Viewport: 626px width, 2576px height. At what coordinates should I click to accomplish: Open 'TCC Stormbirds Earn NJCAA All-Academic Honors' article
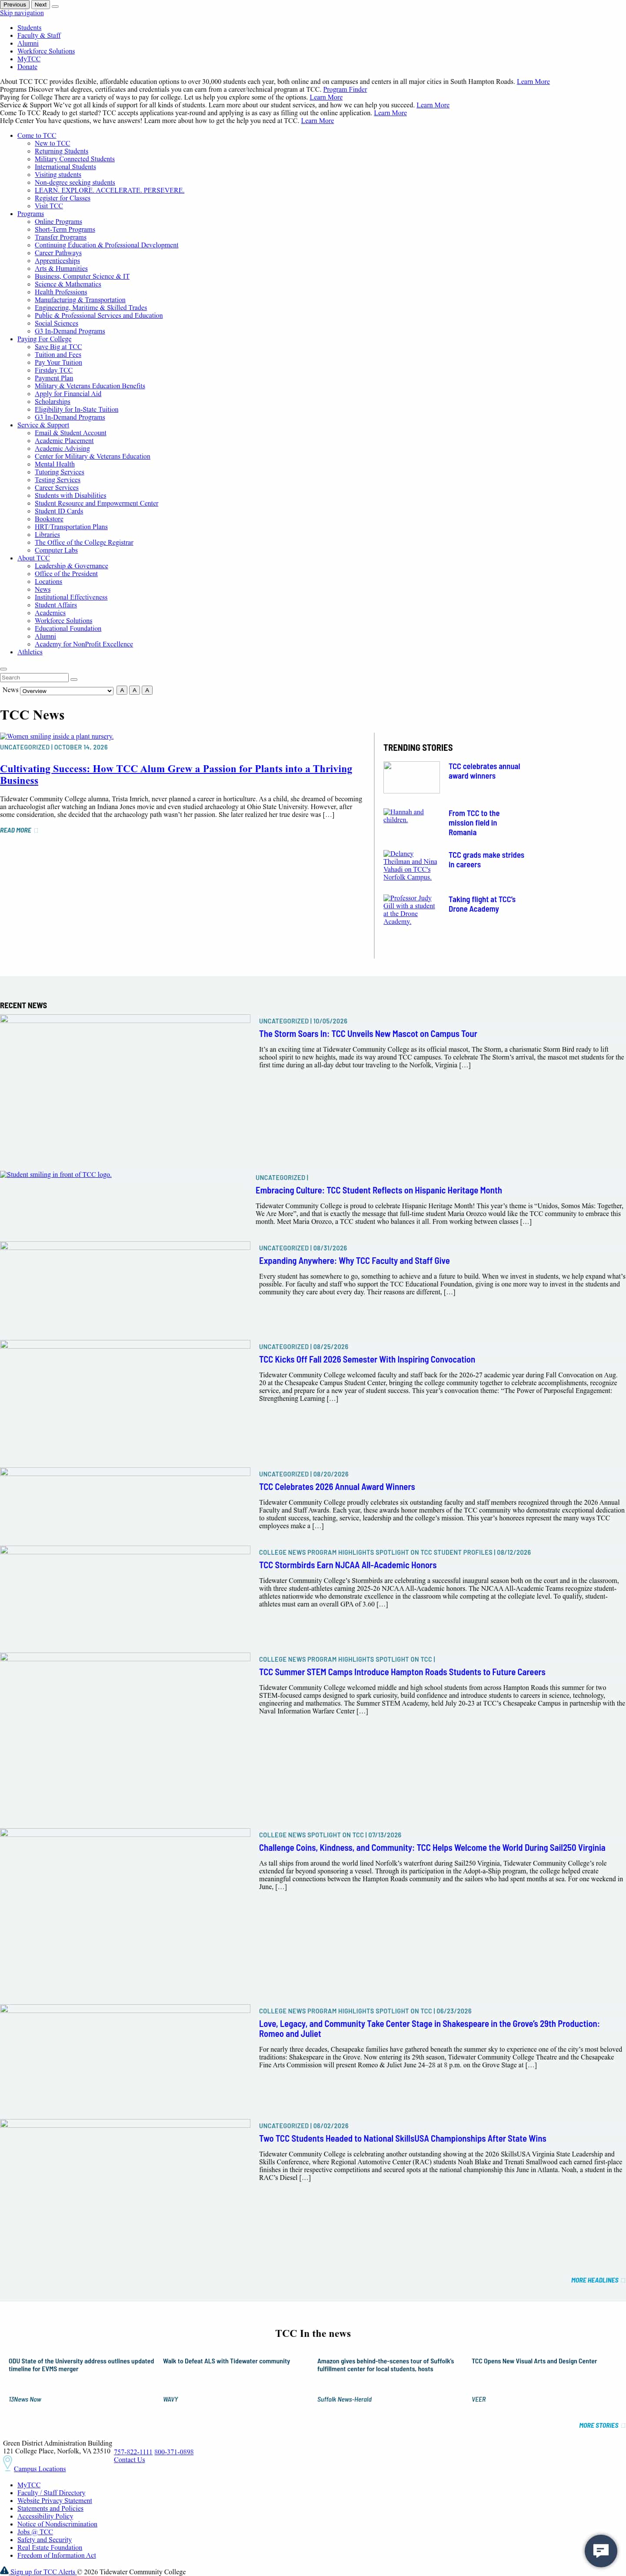pos(348,1565)
